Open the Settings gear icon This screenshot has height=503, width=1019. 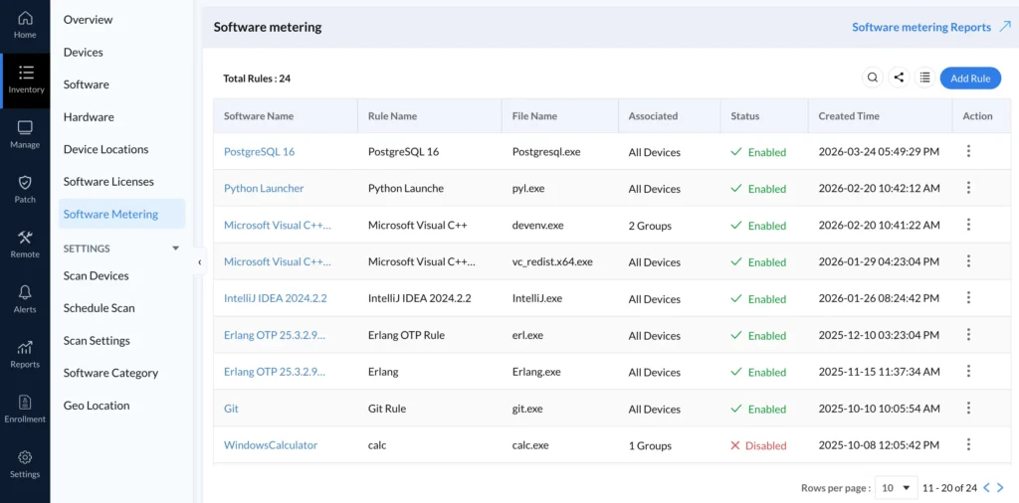(x=25, y=457)
